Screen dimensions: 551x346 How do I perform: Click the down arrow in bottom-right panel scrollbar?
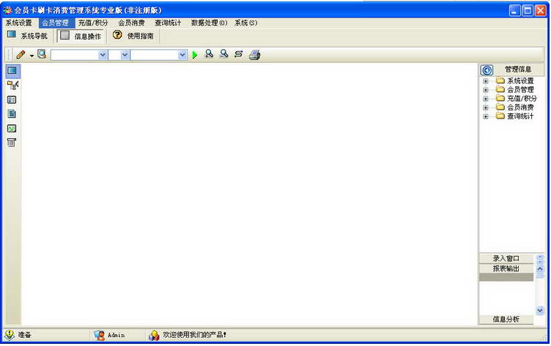540,310
